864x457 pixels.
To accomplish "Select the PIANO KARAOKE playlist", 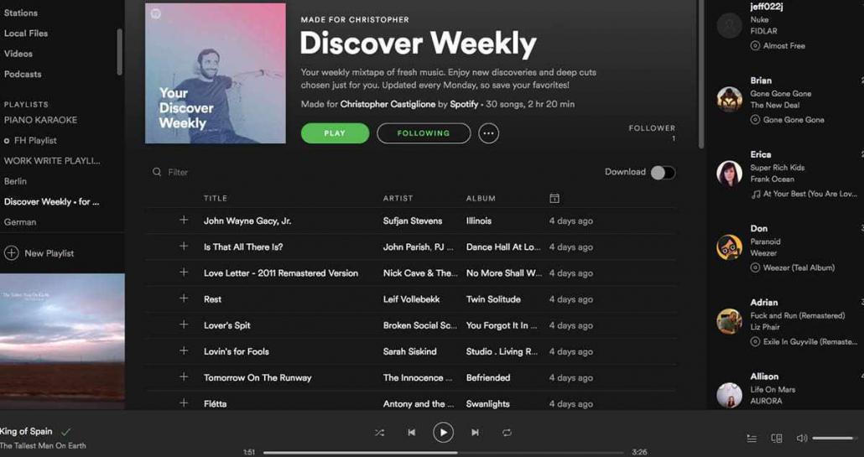I will click(x=41, y=120).
